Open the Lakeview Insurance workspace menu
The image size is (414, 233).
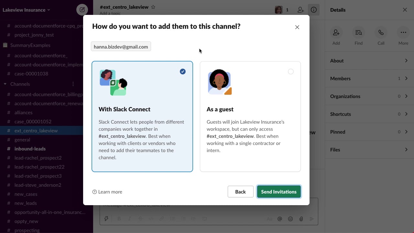[26, 10]
